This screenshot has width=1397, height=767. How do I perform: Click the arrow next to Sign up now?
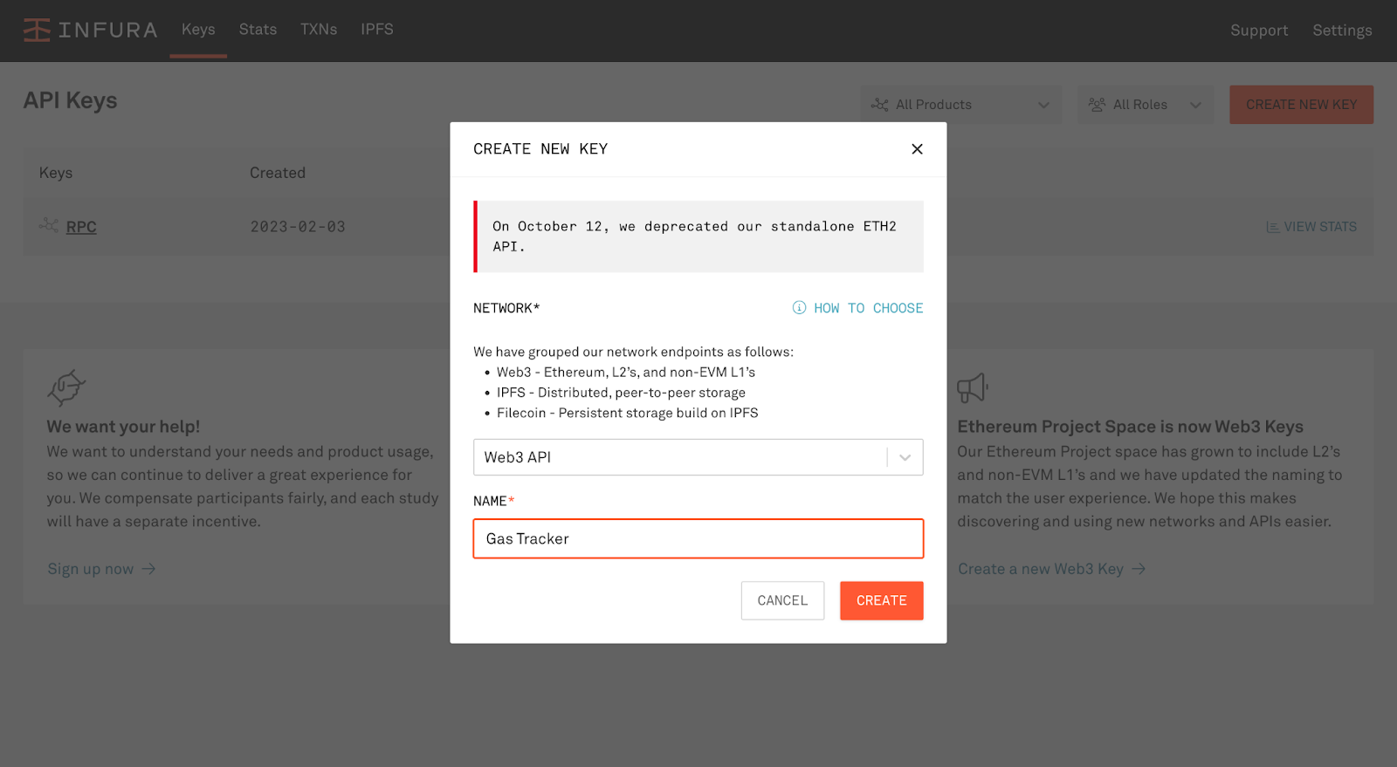pos(148,569)
